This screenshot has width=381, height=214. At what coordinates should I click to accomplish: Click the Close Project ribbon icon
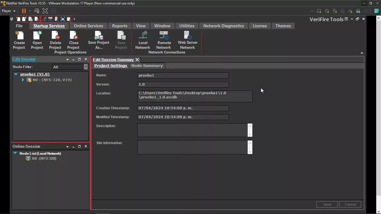pos(74,35)
